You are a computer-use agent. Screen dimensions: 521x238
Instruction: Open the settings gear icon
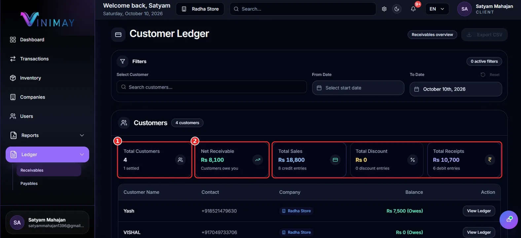pyautogui.click(x=384, y=9)
